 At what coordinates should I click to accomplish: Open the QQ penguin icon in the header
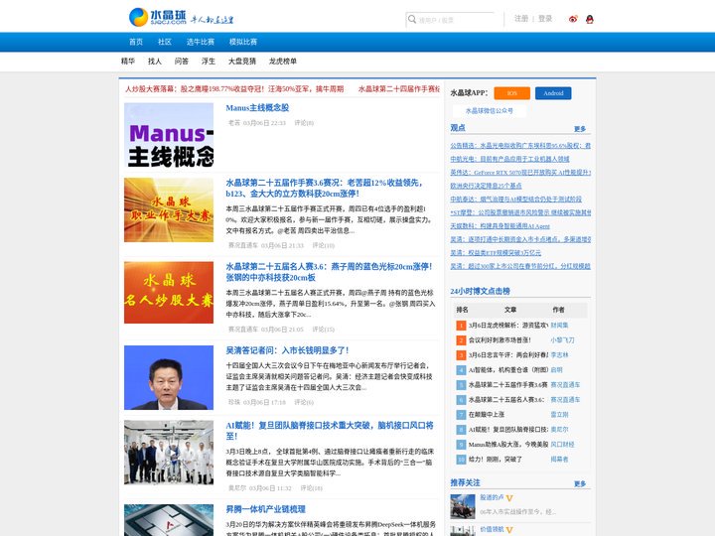(x=590, y=19)
